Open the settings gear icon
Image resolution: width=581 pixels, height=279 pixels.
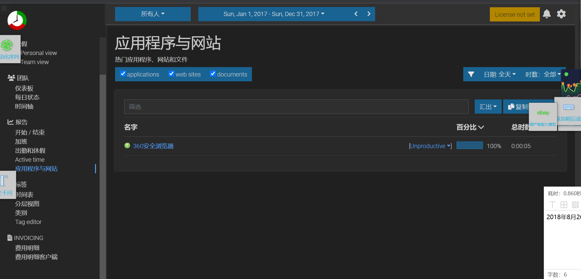(x=561, y=14)
